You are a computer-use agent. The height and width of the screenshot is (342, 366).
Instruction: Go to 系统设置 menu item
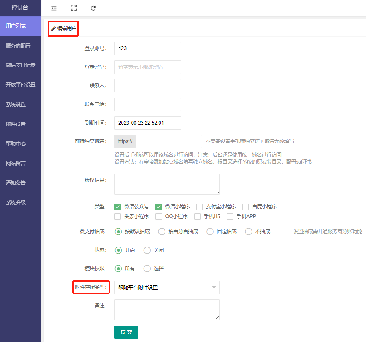click(x=16, y=104)
